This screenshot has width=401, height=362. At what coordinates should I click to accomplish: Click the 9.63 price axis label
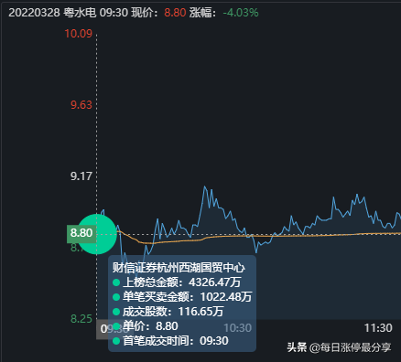[x=81, y=105]
